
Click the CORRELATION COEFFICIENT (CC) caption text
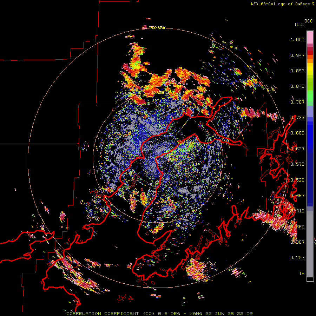[111, 314]
